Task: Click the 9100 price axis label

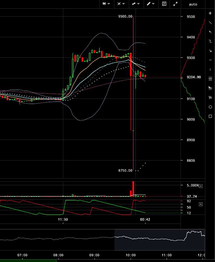Action: [x=191, y=99]
